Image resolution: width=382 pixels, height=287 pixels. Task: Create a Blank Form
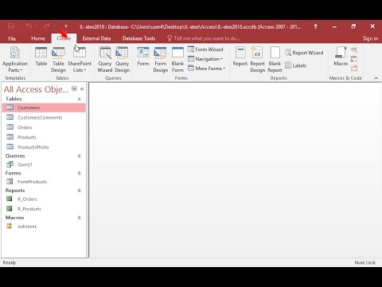177,60
